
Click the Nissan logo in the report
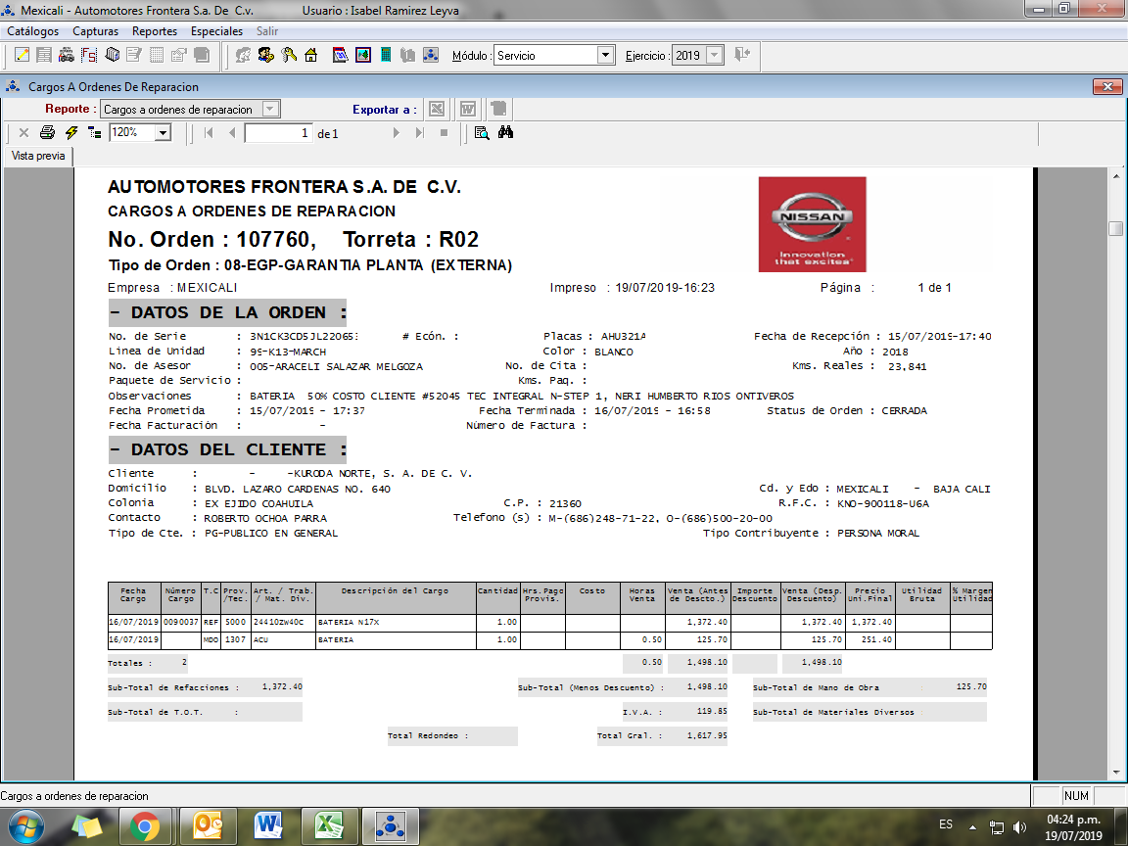(812, 224)
